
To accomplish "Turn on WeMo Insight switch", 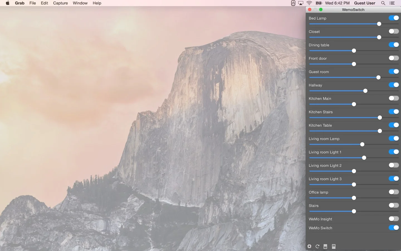I will click(x=394, y=219).
